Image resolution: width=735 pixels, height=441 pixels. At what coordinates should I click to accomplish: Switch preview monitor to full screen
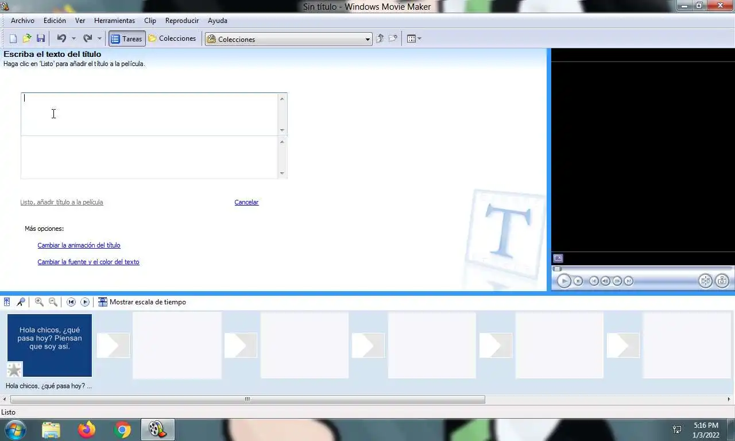(x=558, y=258)
